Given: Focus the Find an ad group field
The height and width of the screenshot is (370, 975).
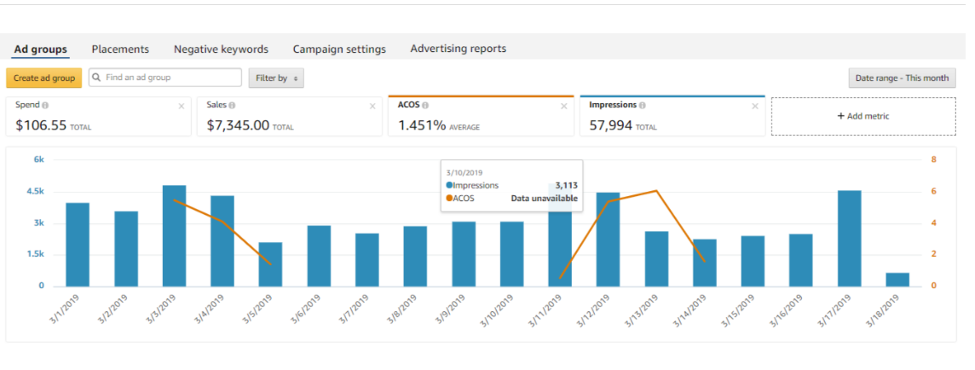Looking at the screenshot, I should (x=170, y=78).
